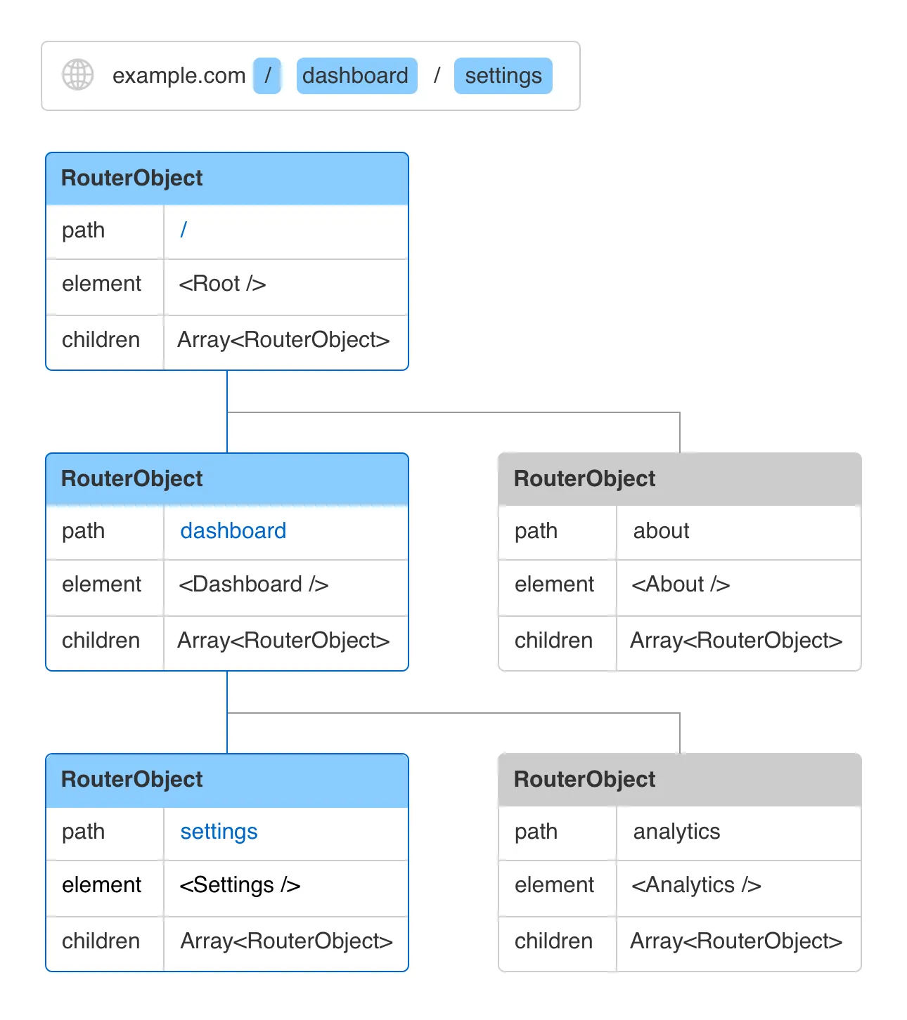Select the dashboard URL segment

356,76
